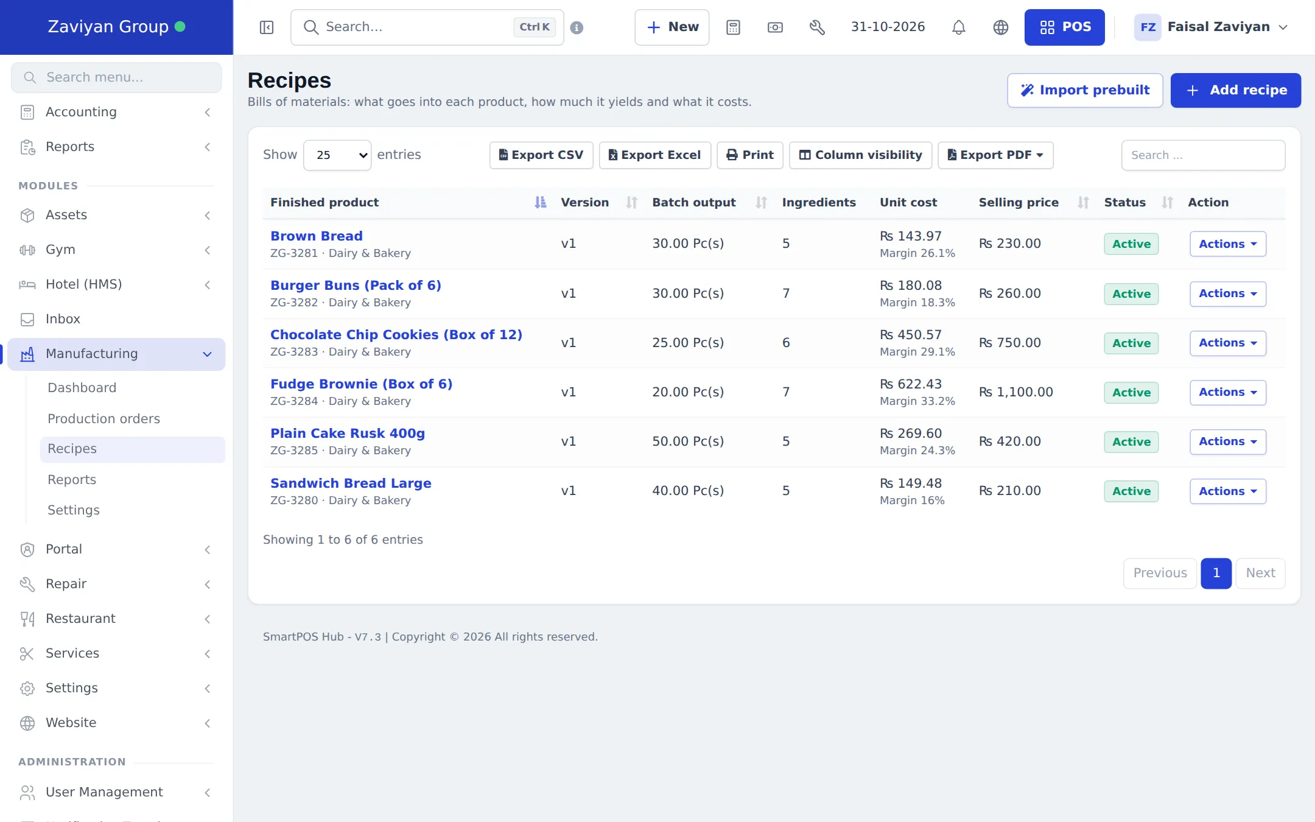
Task: Open the Export PDF dropdown
Action: click(x=995, y=155)
